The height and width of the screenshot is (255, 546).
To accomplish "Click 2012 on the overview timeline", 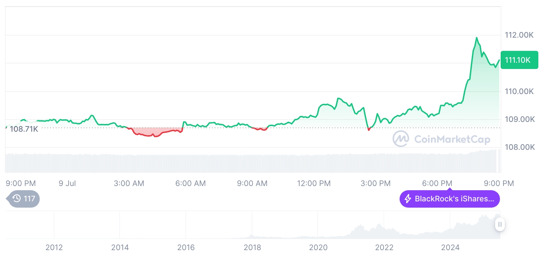I will (54, 247).
